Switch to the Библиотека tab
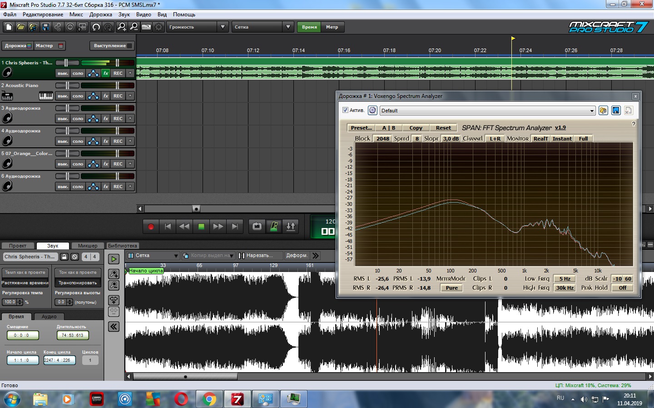This screenshot has height=408, width=654. 123,246
